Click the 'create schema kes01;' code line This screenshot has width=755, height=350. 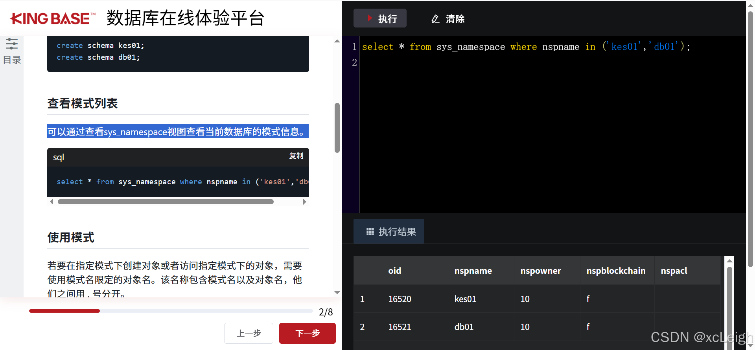(100, 46)
